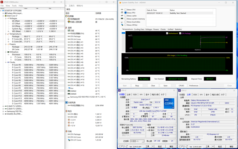Click left CPU-Z window's title bar icon

[120, 91]
